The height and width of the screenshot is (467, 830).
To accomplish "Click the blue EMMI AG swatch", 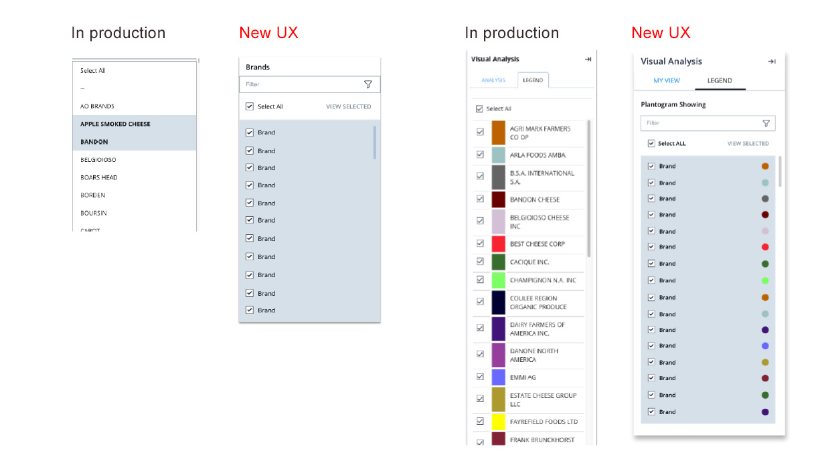I will click(x=498, y=377).
